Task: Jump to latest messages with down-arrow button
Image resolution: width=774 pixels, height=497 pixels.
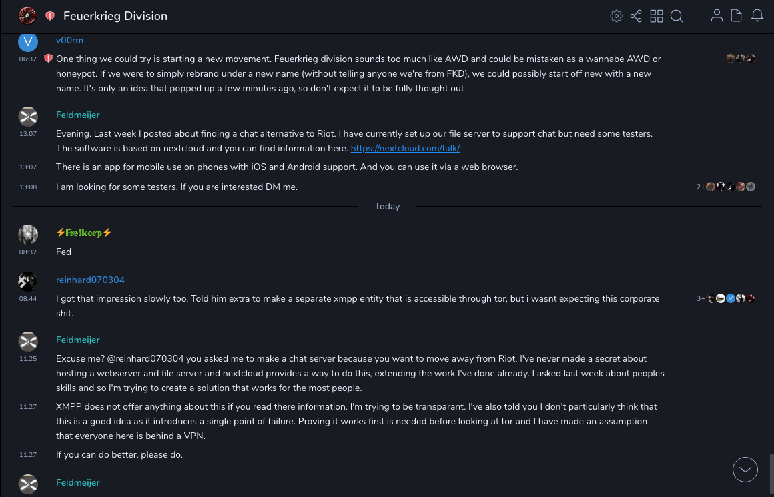Action: coord(745,470)
